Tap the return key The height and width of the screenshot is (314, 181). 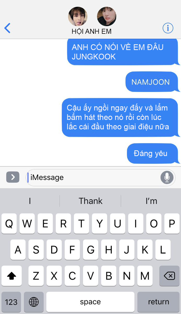coord(159,302)
